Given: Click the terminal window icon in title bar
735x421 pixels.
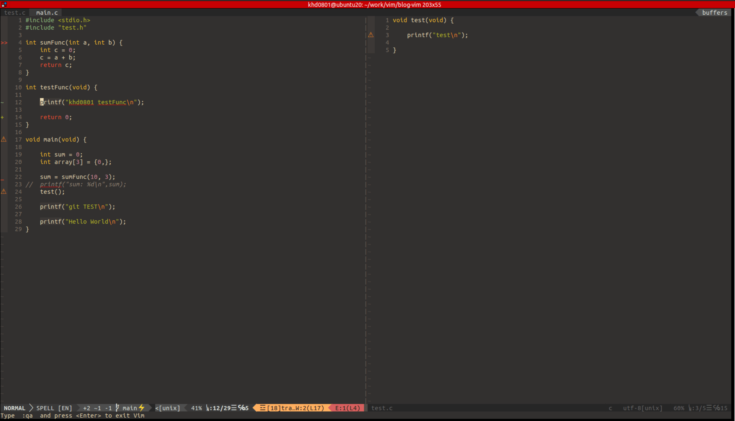Looking at the screenshot, I should pos(4,4).
